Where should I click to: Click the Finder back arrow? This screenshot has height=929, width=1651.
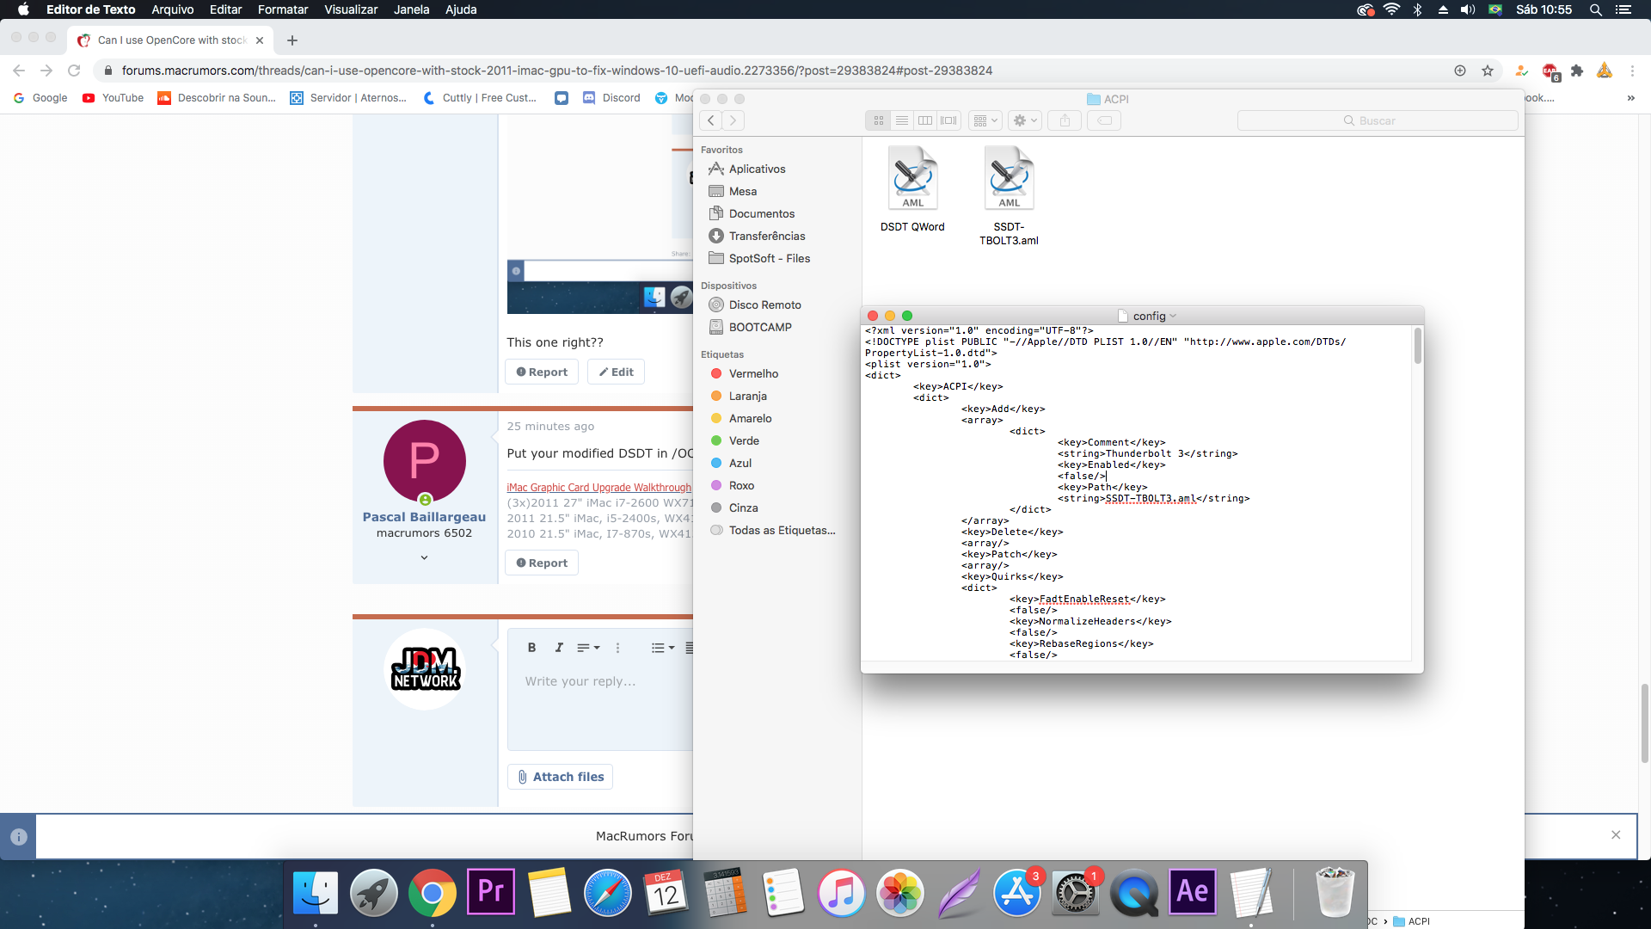tap(711, 120)
